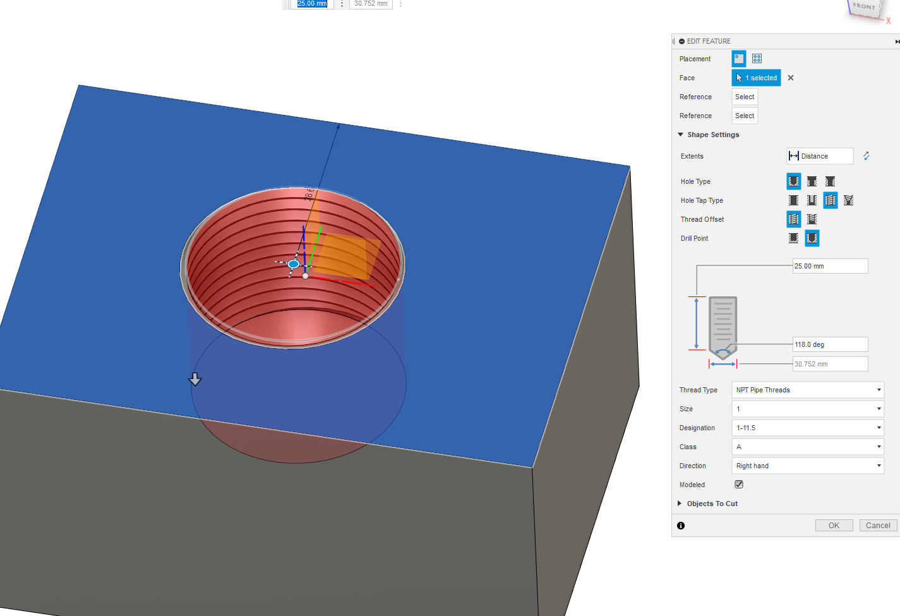Click the flip measurement direction icon beside Extents
The image size is (900, 616).
click(866, 155)
